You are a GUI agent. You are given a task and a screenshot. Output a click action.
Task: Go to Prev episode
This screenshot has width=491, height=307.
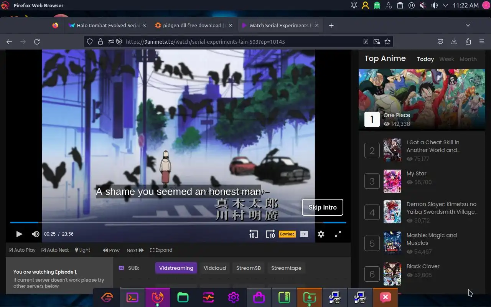111,250
